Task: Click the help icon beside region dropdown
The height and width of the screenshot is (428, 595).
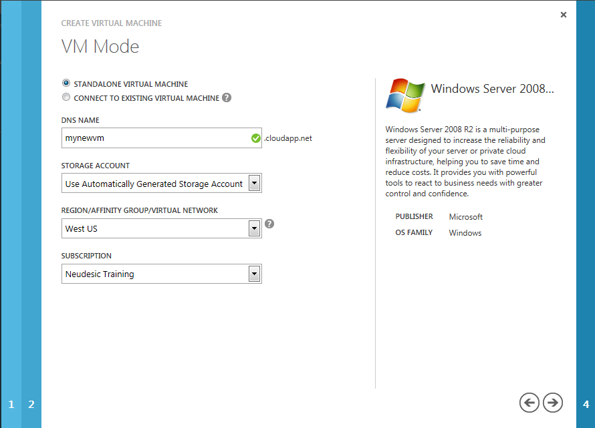Action: [x=269, y=224]
